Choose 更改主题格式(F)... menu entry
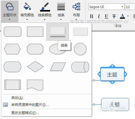The width and height of the screenshot is (135, 119). [25, 113]
